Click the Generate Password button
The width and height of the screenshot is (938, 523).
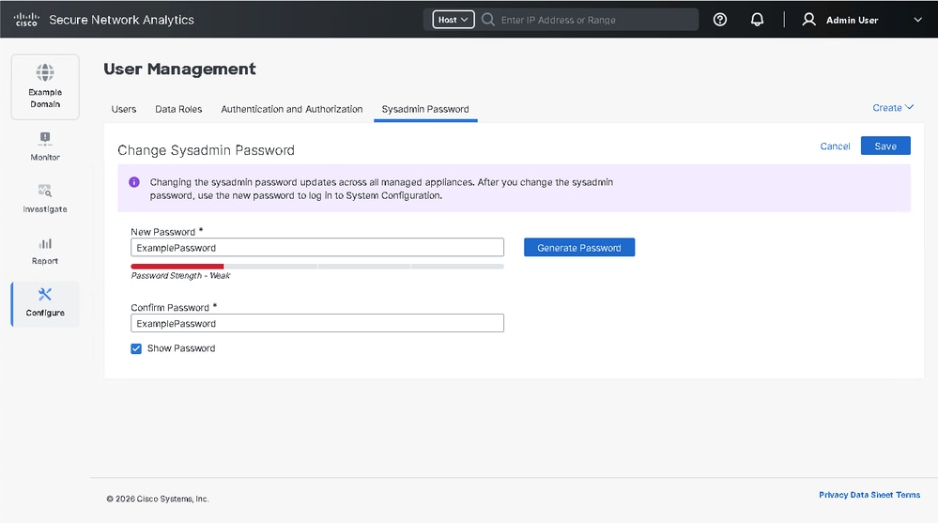point(579,248)
